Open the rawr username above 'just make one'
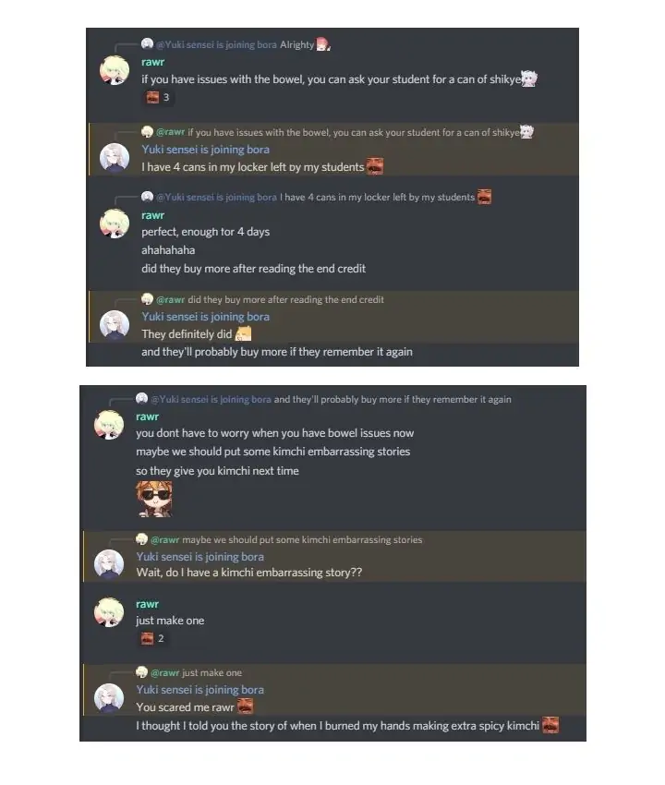 (x=147, y=604)
